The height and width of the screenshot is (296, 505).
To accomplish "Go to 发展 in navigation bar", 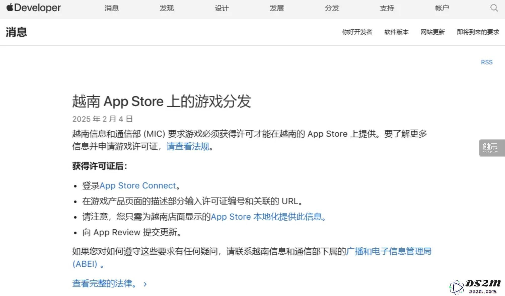I will [x=277, y=8].
